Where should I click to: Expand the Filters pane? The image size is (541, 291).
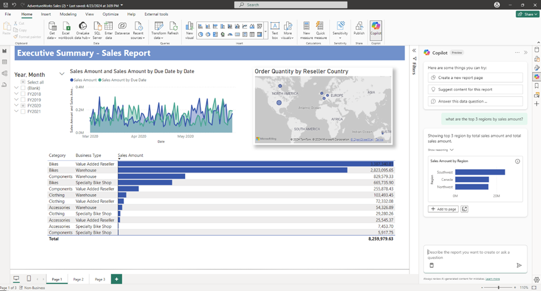pyautogui.click(x=414, y=50)
